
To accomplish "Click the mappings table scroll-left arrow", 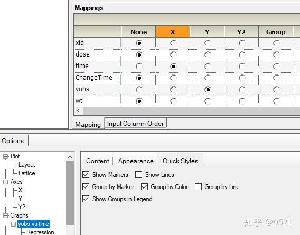I will (78, 110).
